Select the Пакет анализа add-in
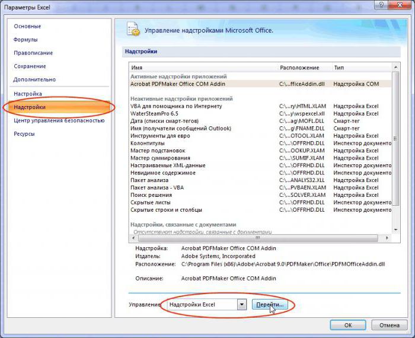Viewport: 415px width, 338px height. 260,180
